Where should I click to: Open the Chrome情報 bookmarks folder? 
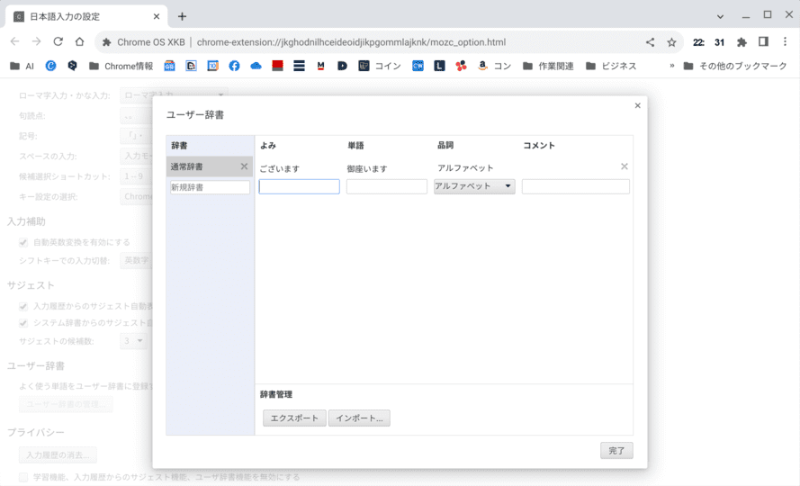(121, 66)
